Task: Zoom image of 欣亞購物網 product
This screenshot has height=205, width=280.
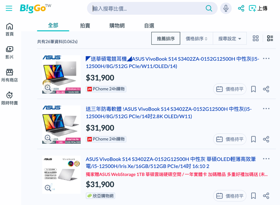Action: pyautogui.click(x=48, y=188)
